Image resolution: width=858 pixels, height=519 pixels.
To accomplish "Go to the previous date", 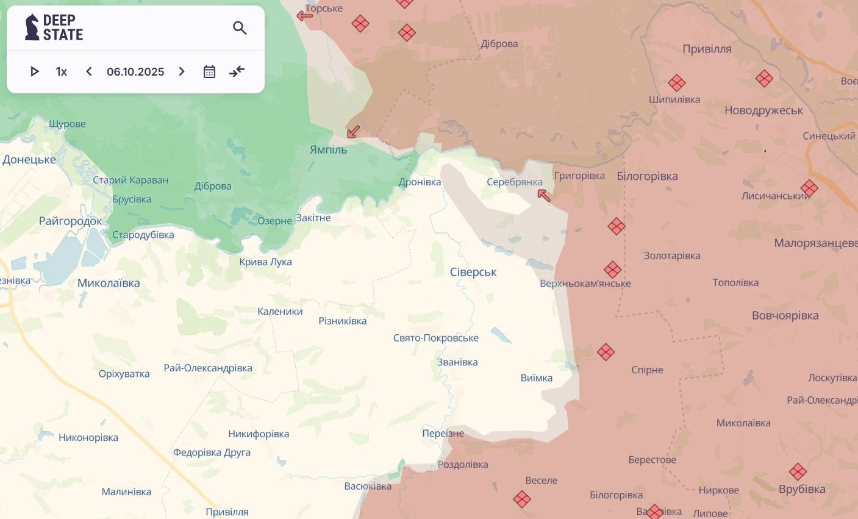I will click(89, 72).
